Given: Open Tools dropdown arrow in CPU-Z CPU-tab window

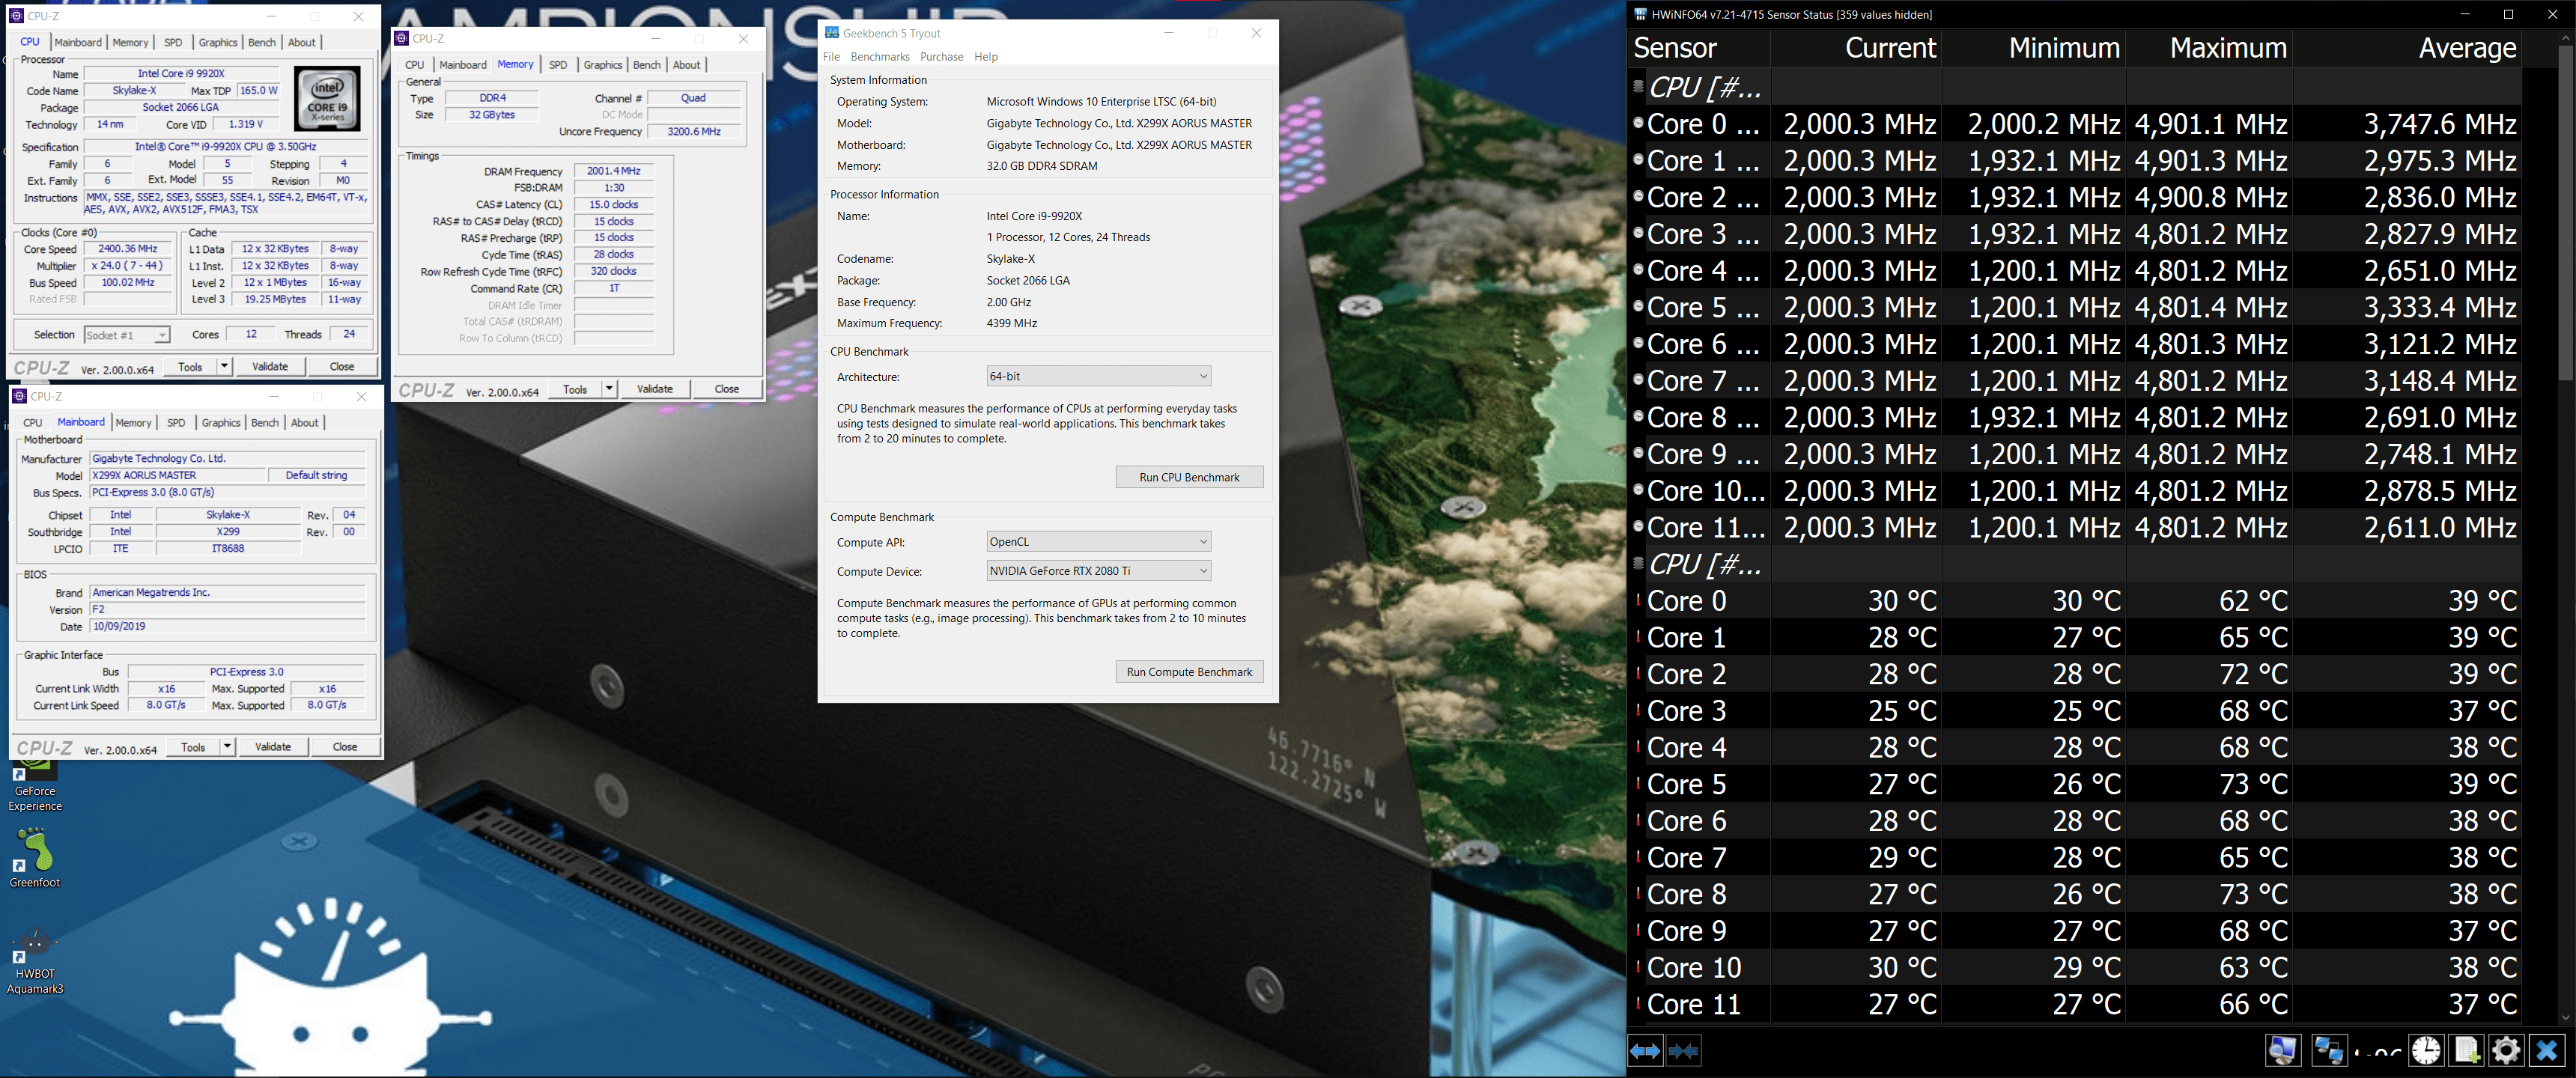Looking at the screenshot, I should point(225,366).
